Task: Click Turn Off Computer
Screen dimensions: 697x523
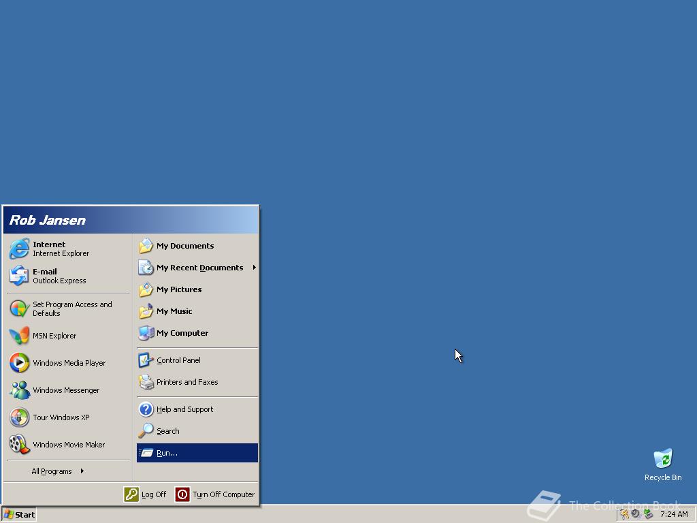Action: point(215,494)
